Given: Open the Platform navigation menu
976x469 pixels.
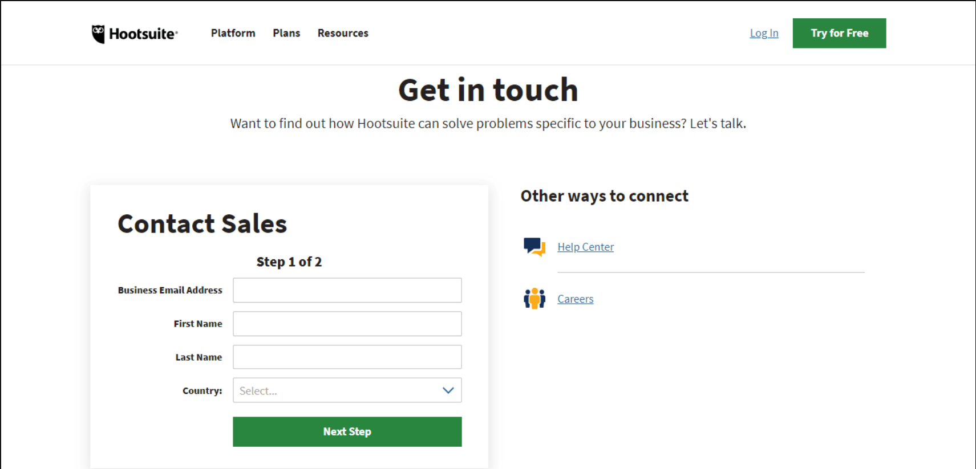Looking at the screenshot, I should (233, 33).
